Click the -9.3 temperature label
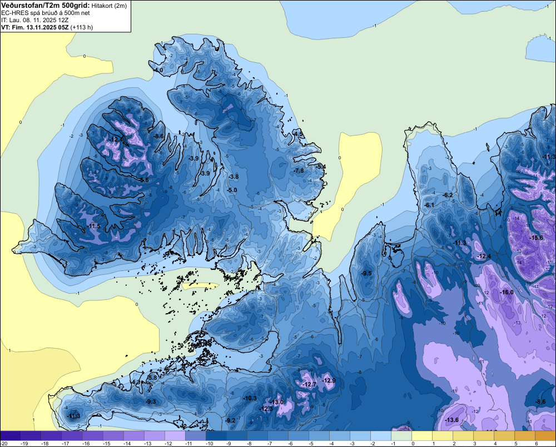Viewport: 556px width, 447px height. coord(151,401)
